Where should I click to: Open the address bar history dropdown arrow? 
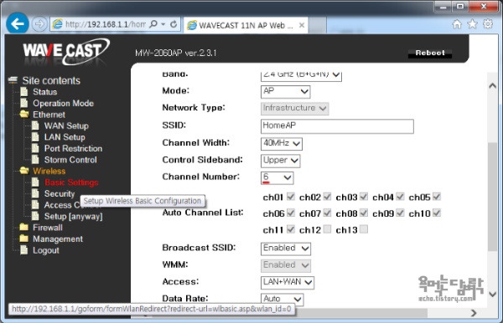click(163, 24)
